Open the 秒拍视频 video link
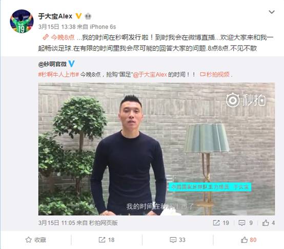Screen dimensions: 284x249 [215, 74]
